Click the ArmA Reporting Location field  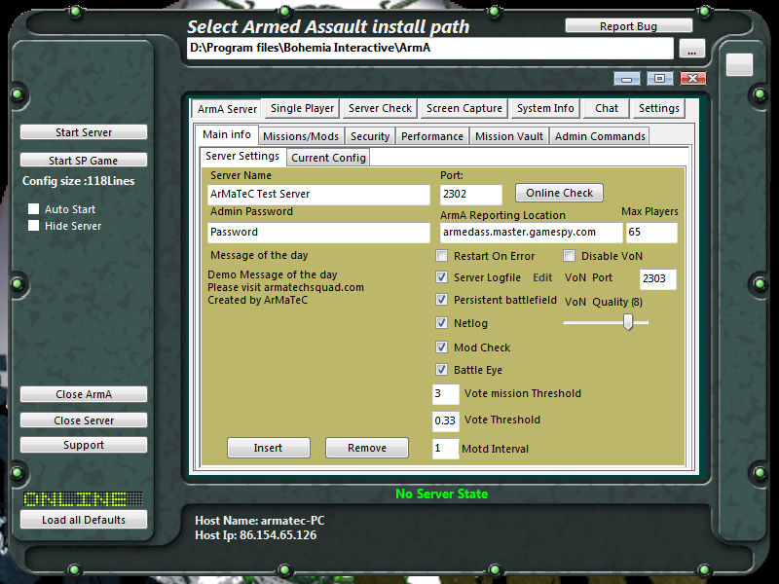pos(531,233)
